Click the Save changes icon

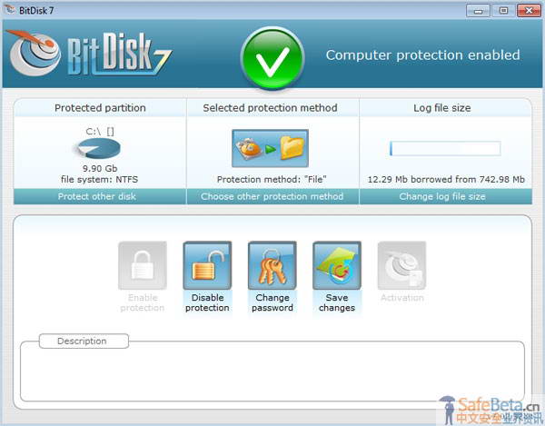point(337,266)
